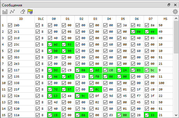Viewport: 179px width, 118px height.
Task: Click the scrollbar up arrow
Action: click(176, 18)
